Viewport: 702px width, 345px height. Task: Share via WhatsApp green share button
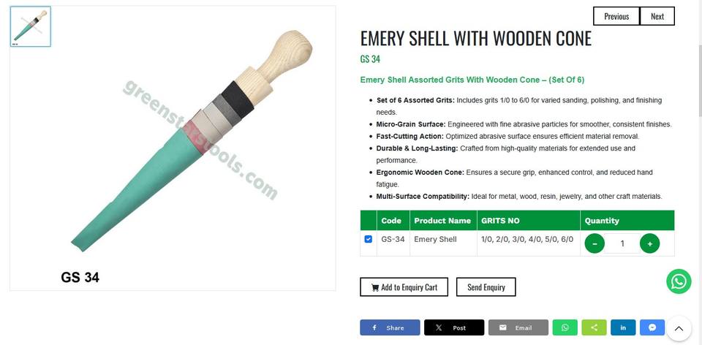pyautogui.click(x=565, y=327)
